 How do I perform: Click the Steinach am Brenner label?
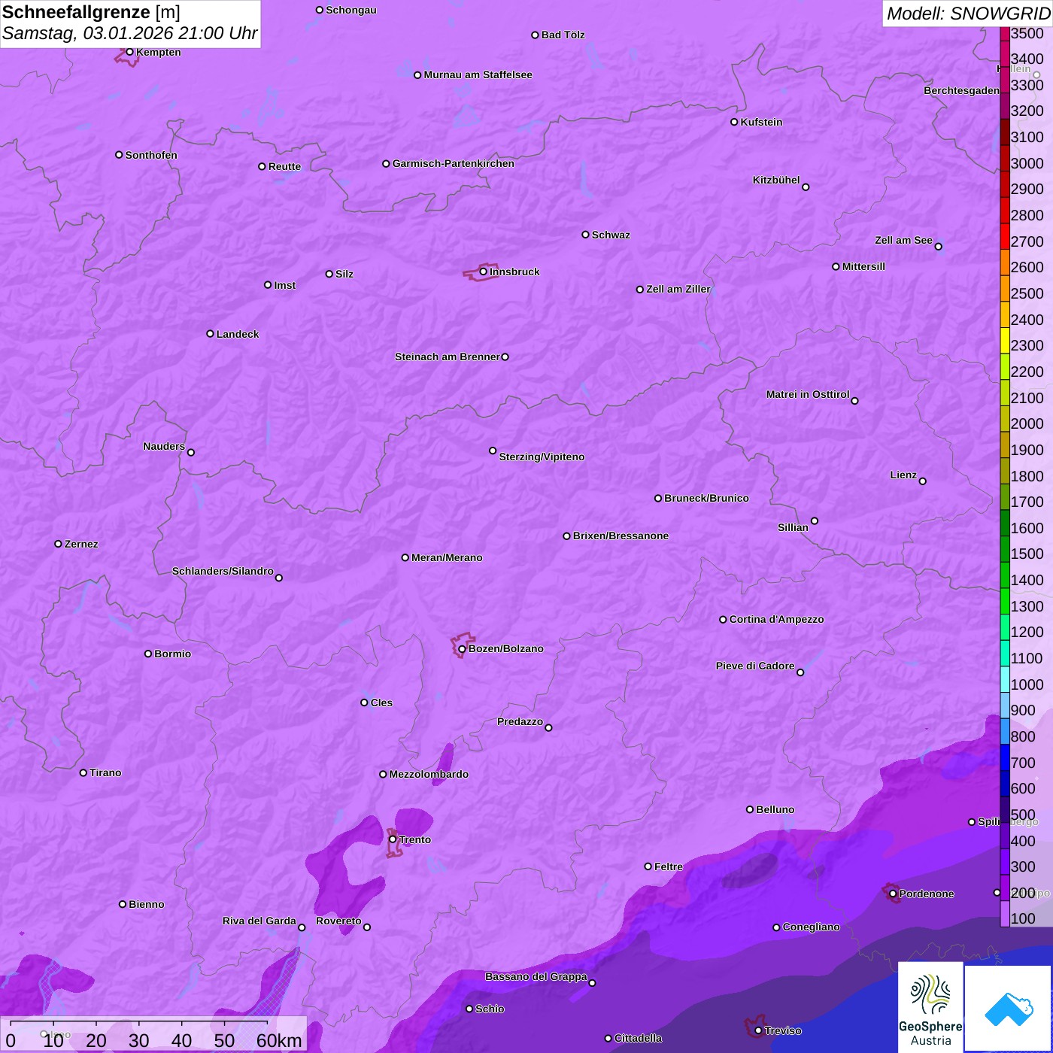pyautogui.click(x=447, y=357)
